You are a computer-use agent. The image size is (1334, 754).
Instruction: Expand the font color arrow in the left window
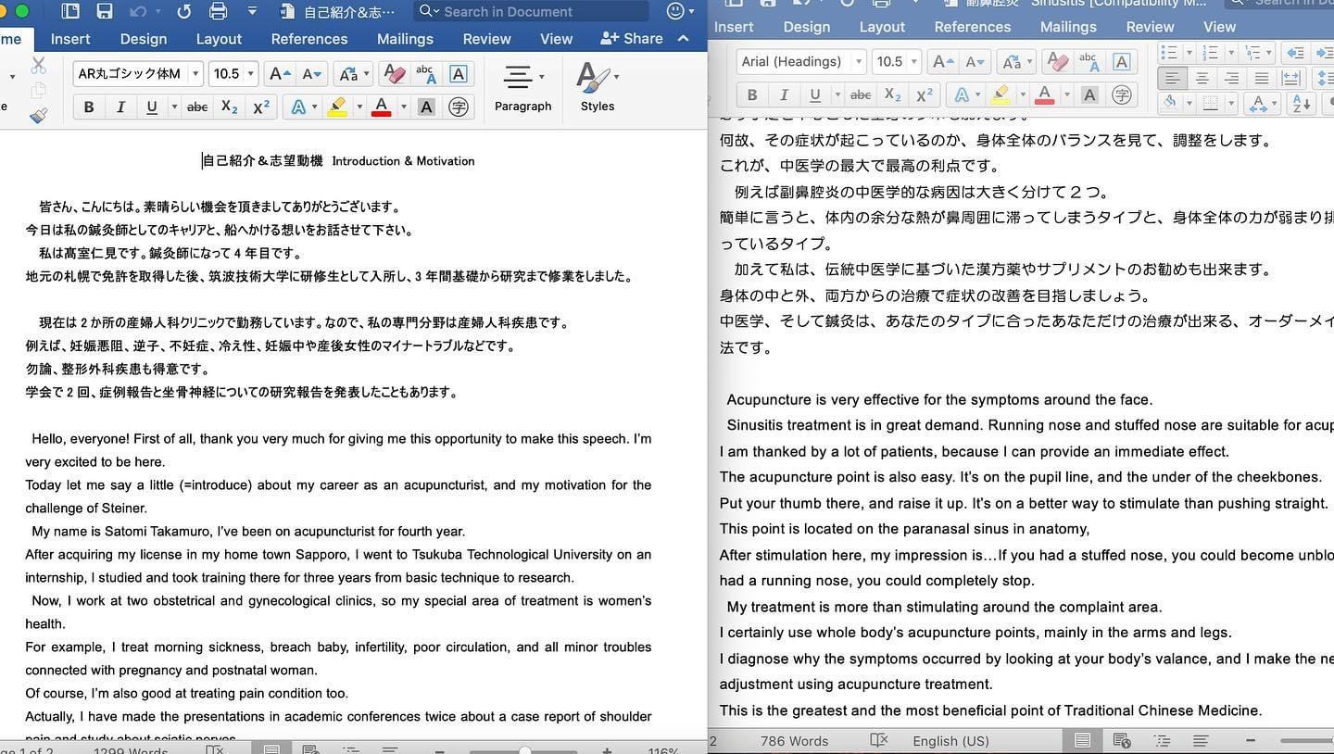(x=403, y=107)
